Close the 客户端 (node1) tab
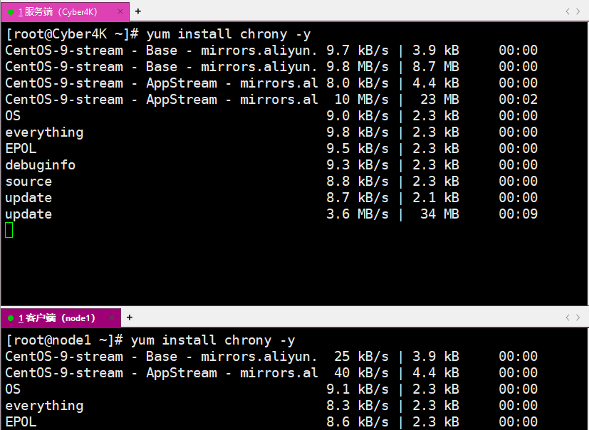 click(x=112, y=318)
